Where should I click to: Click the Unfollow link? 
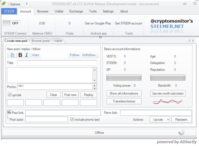tap(89, 55)
